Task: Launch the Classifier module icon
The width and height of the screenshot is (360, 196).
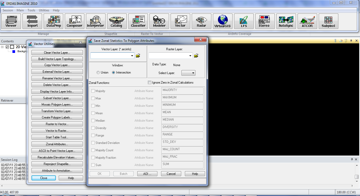Action: [x=138, y=21]
